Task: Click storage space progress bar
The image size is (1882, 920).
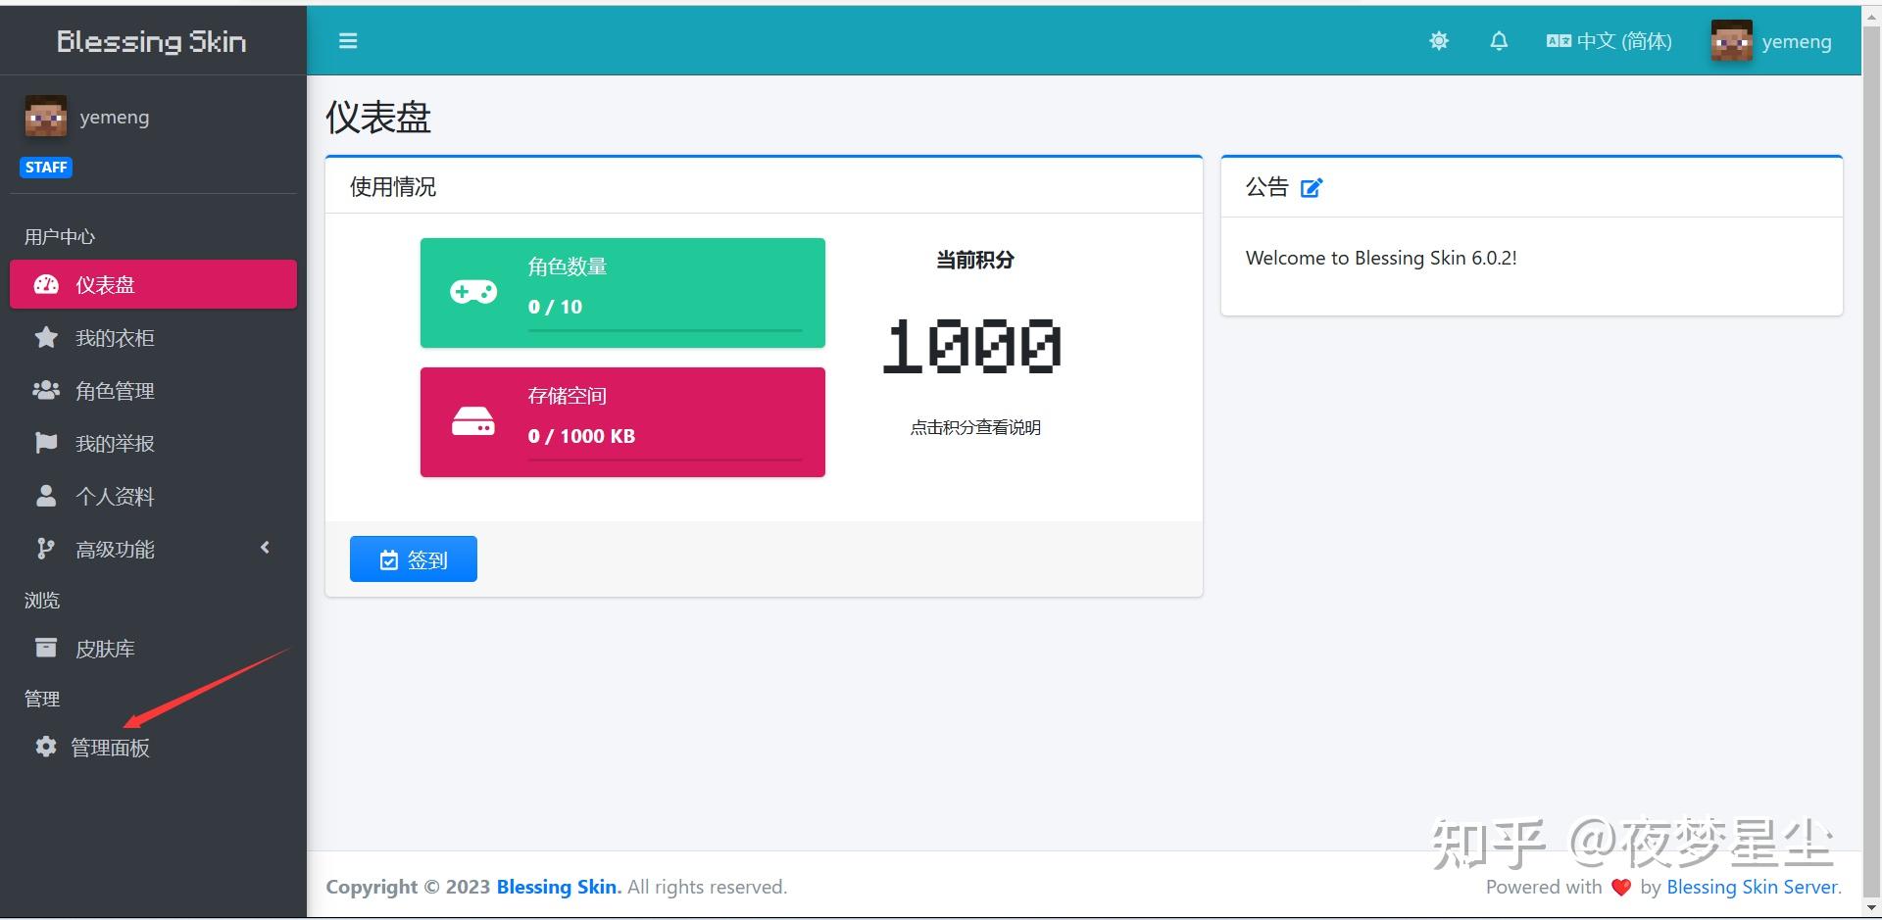Action: click(x=665, y=459)
